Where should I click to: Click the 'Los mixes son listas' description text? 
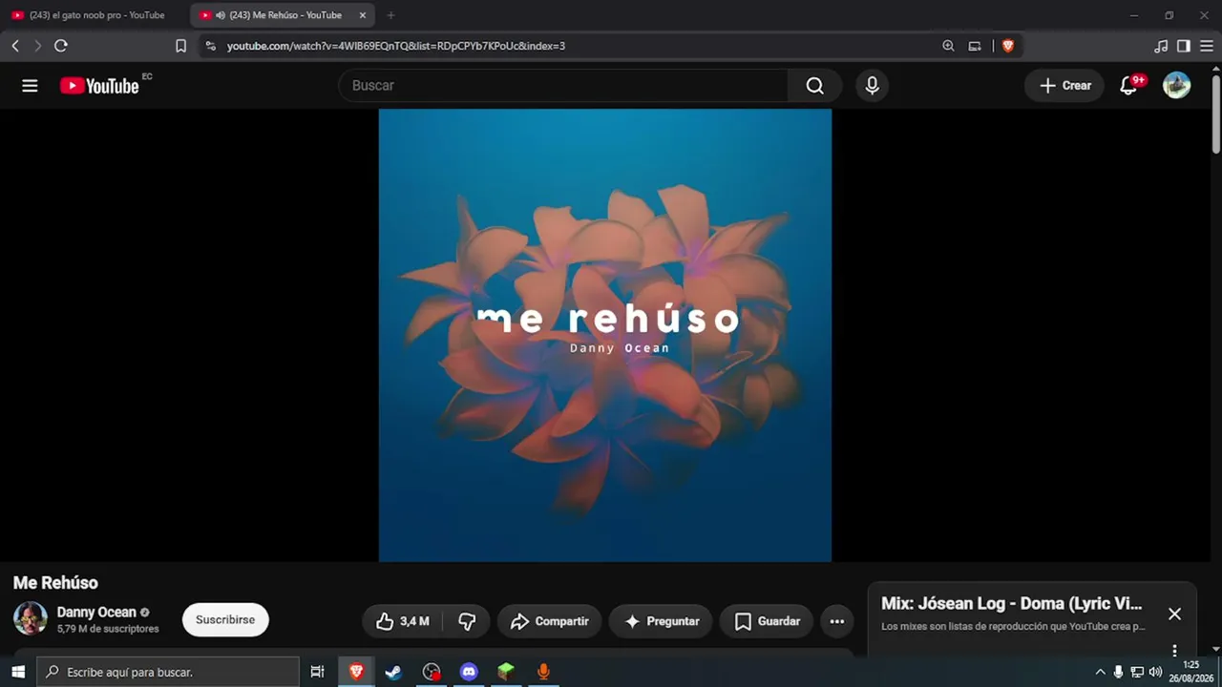click(x=1013, y=627)
